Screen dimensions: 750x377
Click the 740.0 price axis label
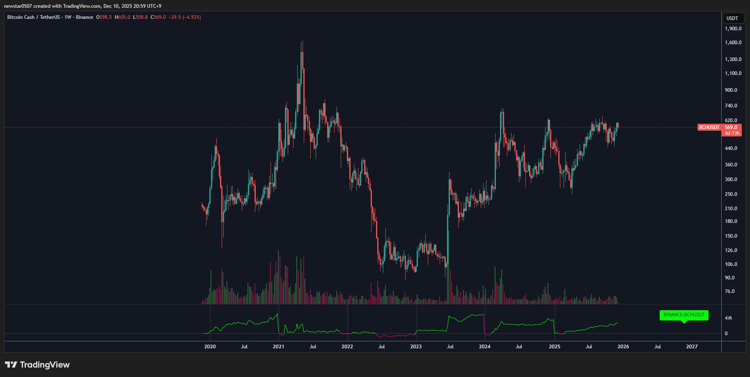(x=731, y=106)
